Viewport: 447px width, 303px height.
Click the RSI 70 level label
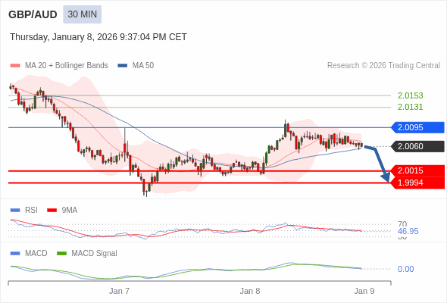[x=402, y=223]
